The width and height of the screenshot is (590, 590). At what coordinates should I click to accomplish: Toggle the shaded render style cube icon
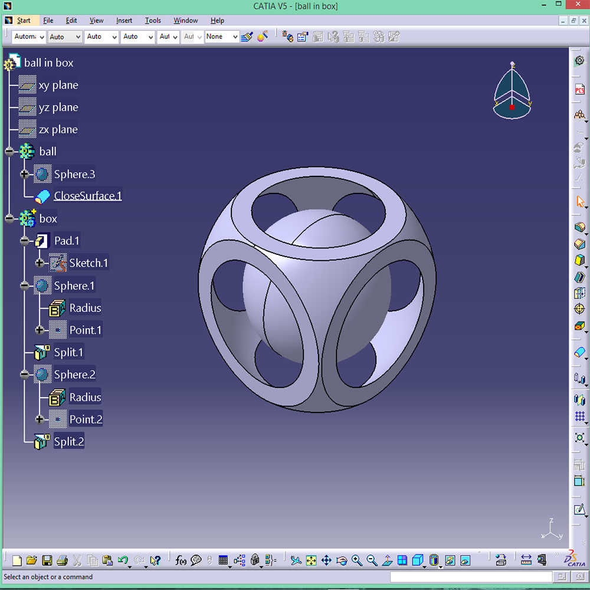pyautogui.click(x=418, y=560)
